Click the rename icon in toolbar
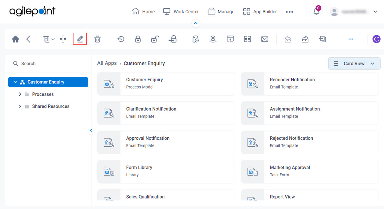384x209 pixels. (x=63, y=39)
